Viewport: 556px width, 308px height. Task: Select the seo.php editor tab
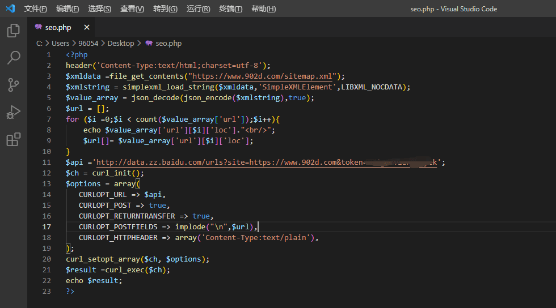pos(58,27)
